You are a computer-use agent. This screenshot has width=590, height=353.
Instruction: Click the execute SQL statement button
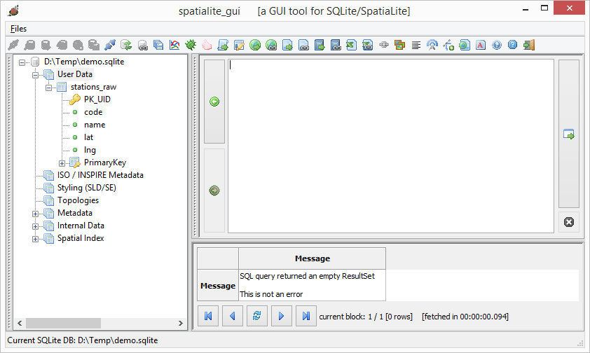click(x=568, y=134)
